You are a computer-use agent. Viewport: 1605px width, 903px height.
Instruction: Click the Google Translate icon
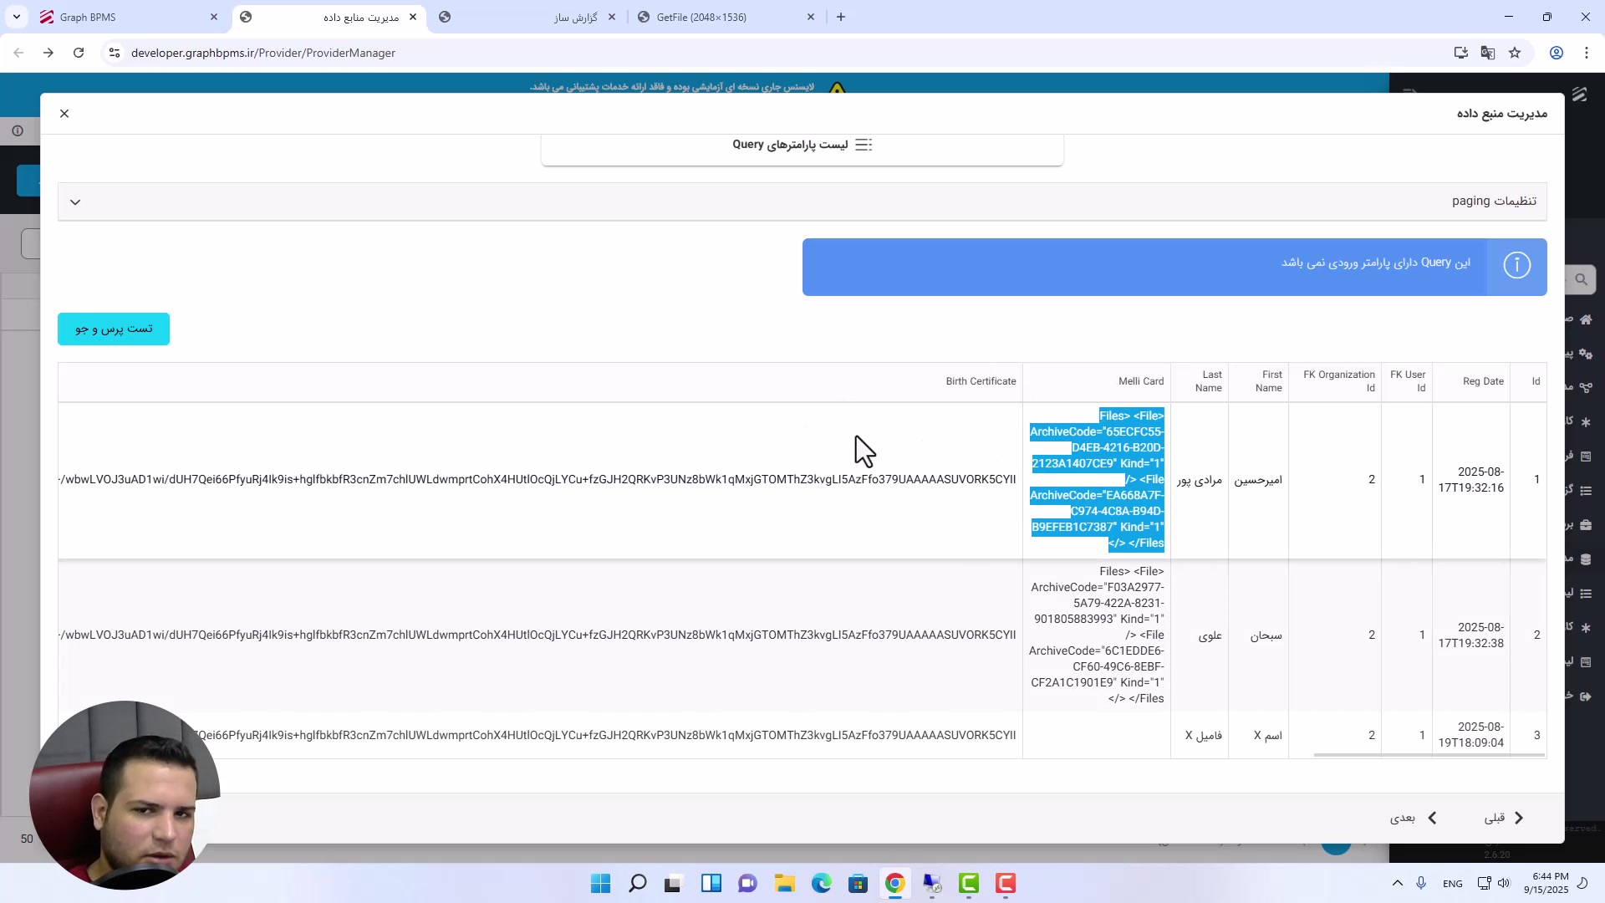[1487, 53]
